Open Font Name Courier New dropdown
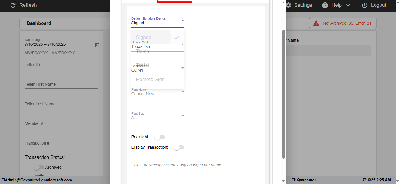This screenshot has width=400, height=184. (x=160, y=93)
